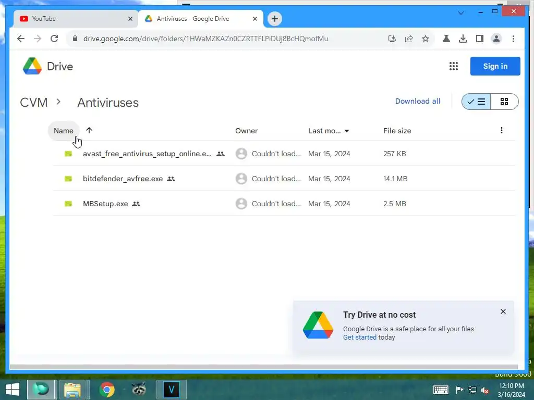Switch to grid layout view
This screenshot has width=534, height=400.
coord(504,102)
